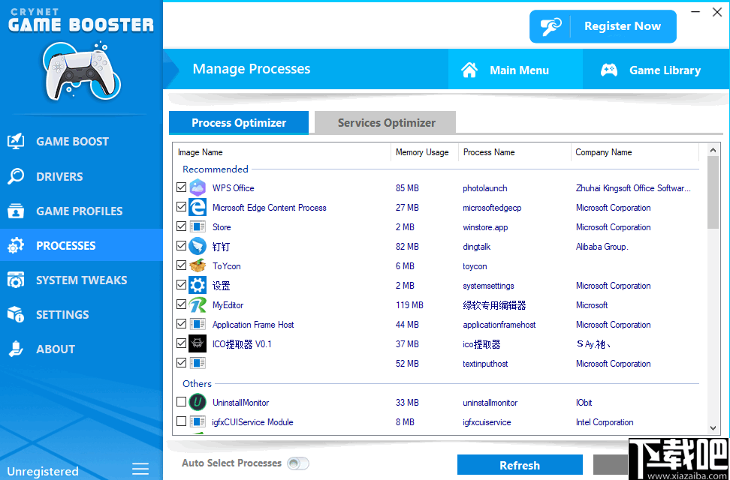Screen dimensions: 730x480
Task: Click the Application Frame Host icon
Action: [x=198, y=324]
